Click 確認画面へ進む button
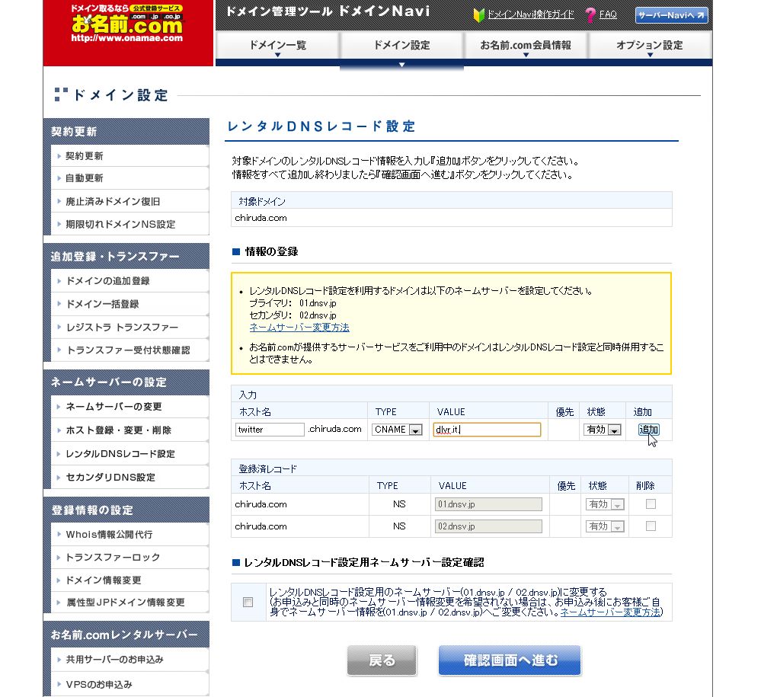Viewport: 761px width, 697px height. point(510,660)
